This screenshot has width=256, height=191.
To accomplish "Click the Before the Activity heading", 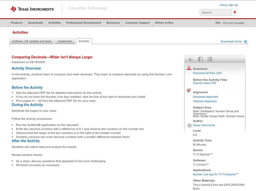I will 27,88.
